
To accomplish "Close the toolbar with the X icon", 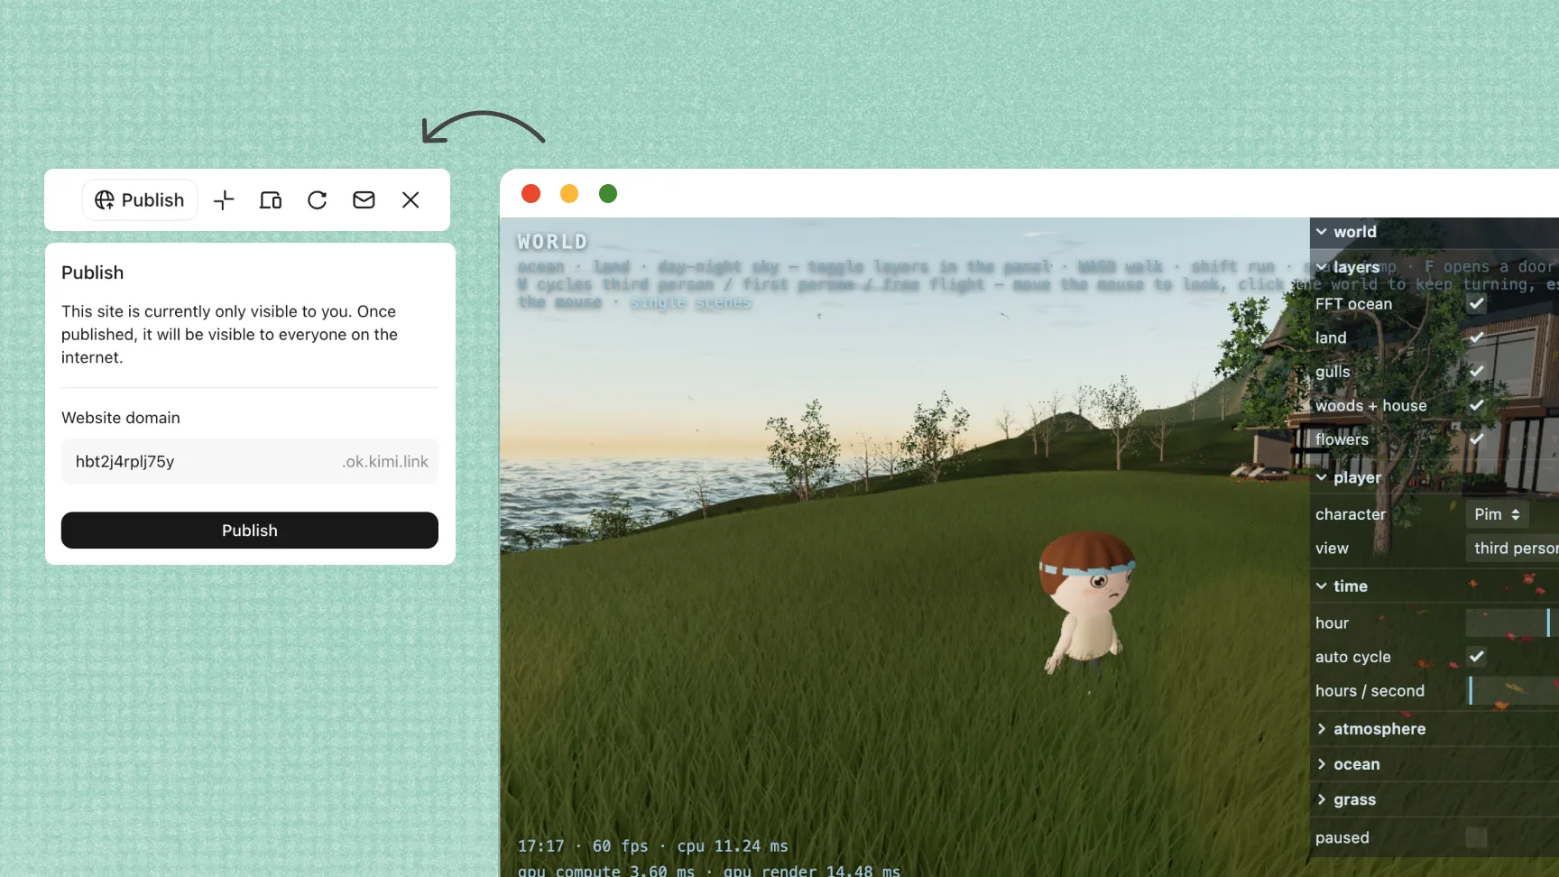I will [x=411, y=200].
